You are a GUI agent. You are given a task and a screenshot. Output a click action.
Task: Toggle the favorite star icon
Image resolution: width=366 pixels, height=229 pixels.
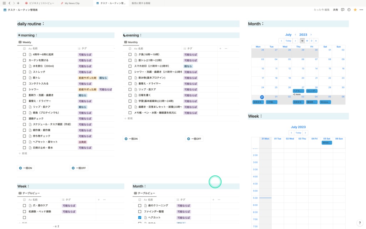click(355, 10)
